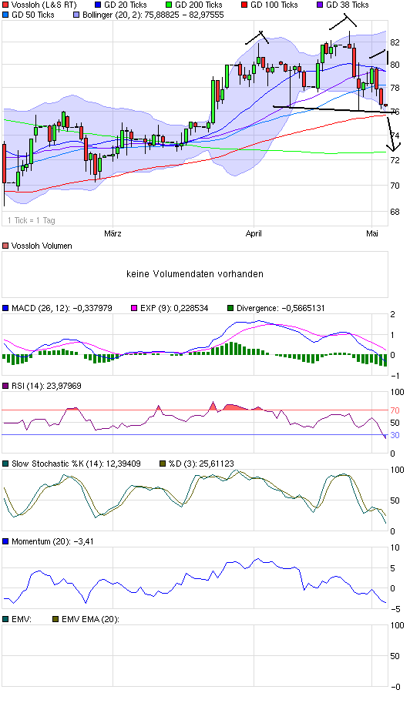This screenshot has height=703, width=420.
Task: Click MACD value '-0,337979'
Action: (92, 308)
